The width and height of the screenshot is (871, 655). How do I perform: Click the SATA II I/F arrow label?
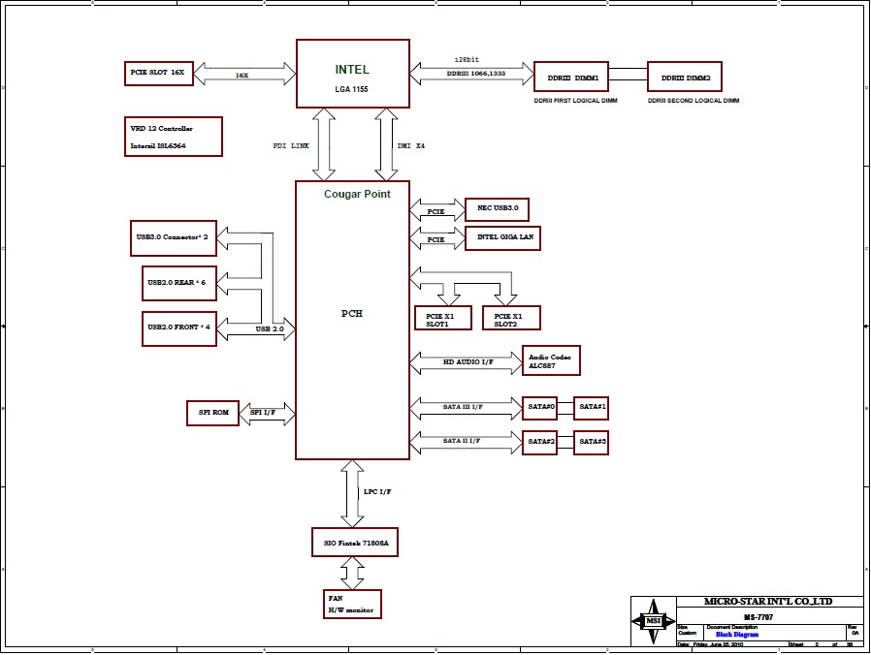pos(462,441)
